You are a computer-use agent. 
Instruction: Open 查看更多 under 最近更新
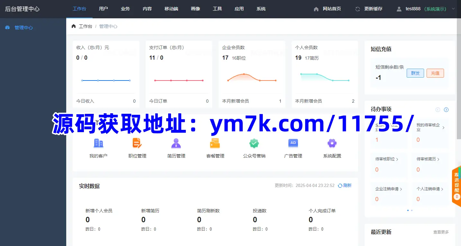441,232
